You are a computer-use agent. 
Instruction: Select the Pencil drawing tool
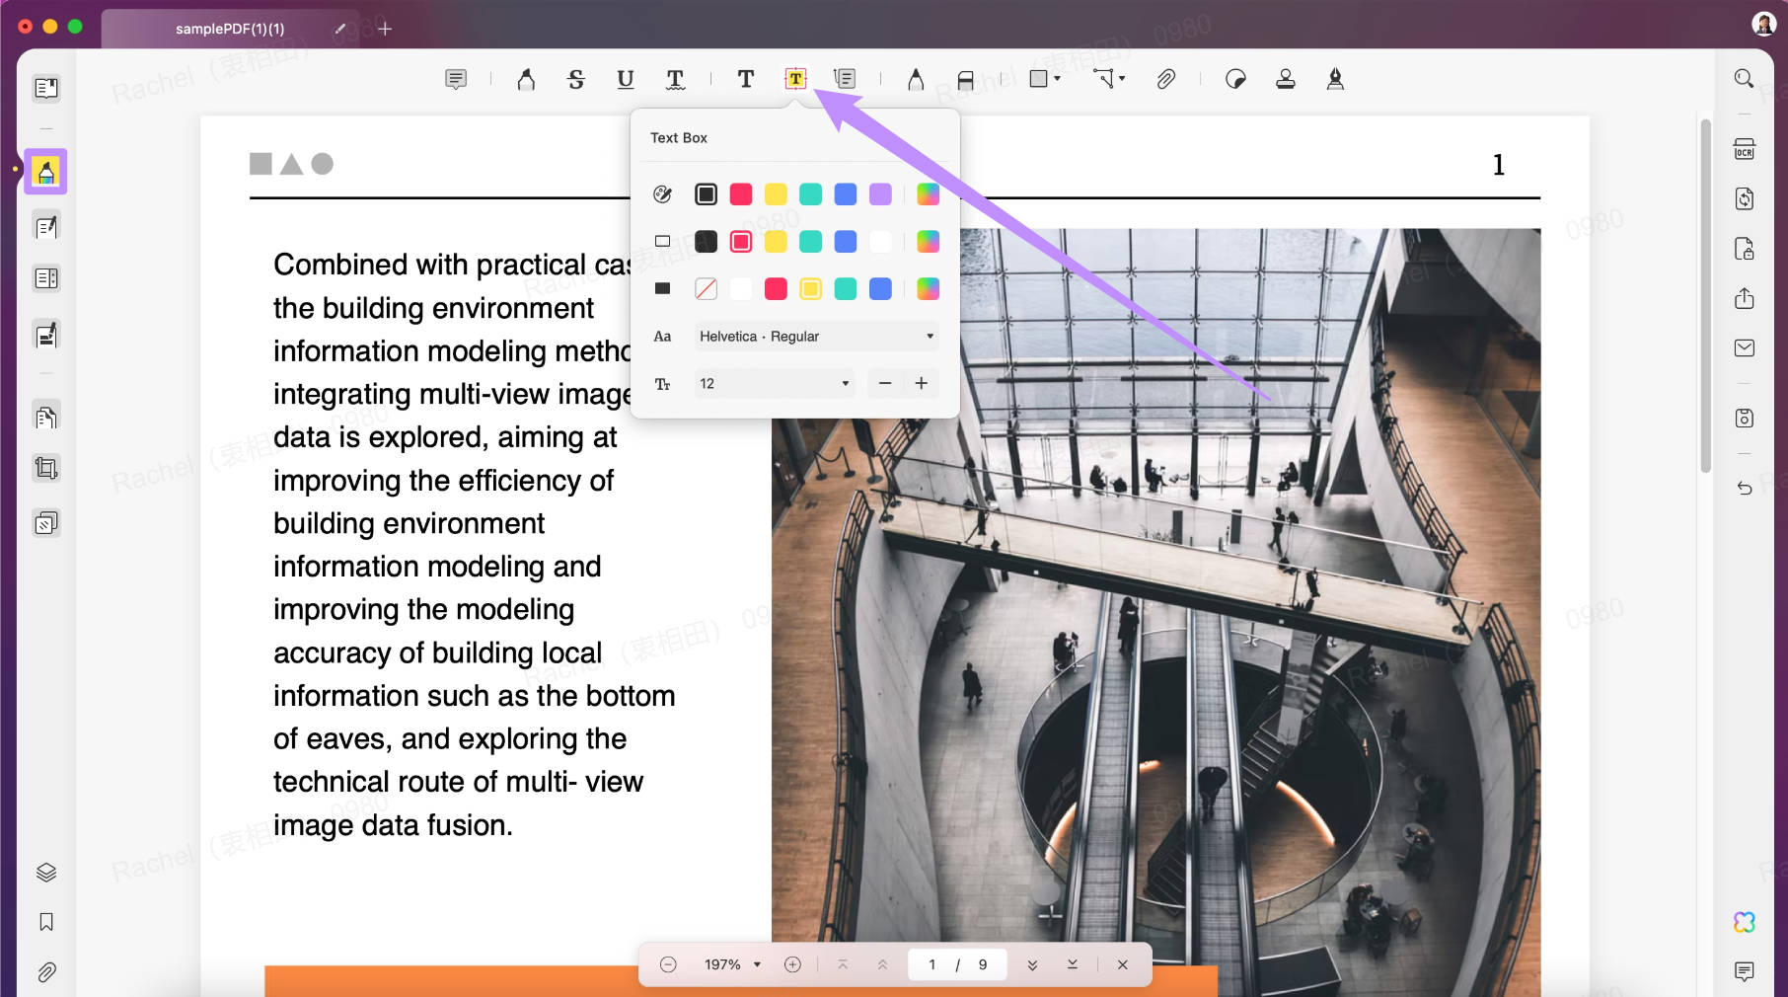click(x=916, y=79)
